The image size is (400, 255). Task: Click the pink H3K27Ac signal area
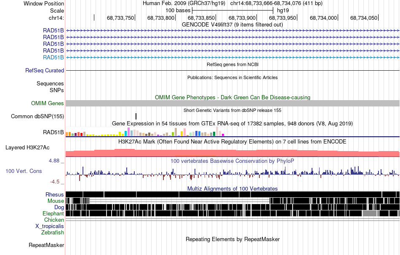(232, 153)
